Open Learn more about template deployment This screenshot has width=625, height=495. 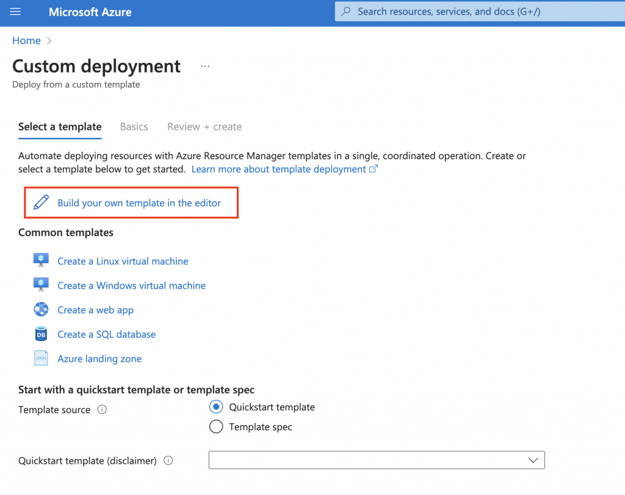coord(278,169)
